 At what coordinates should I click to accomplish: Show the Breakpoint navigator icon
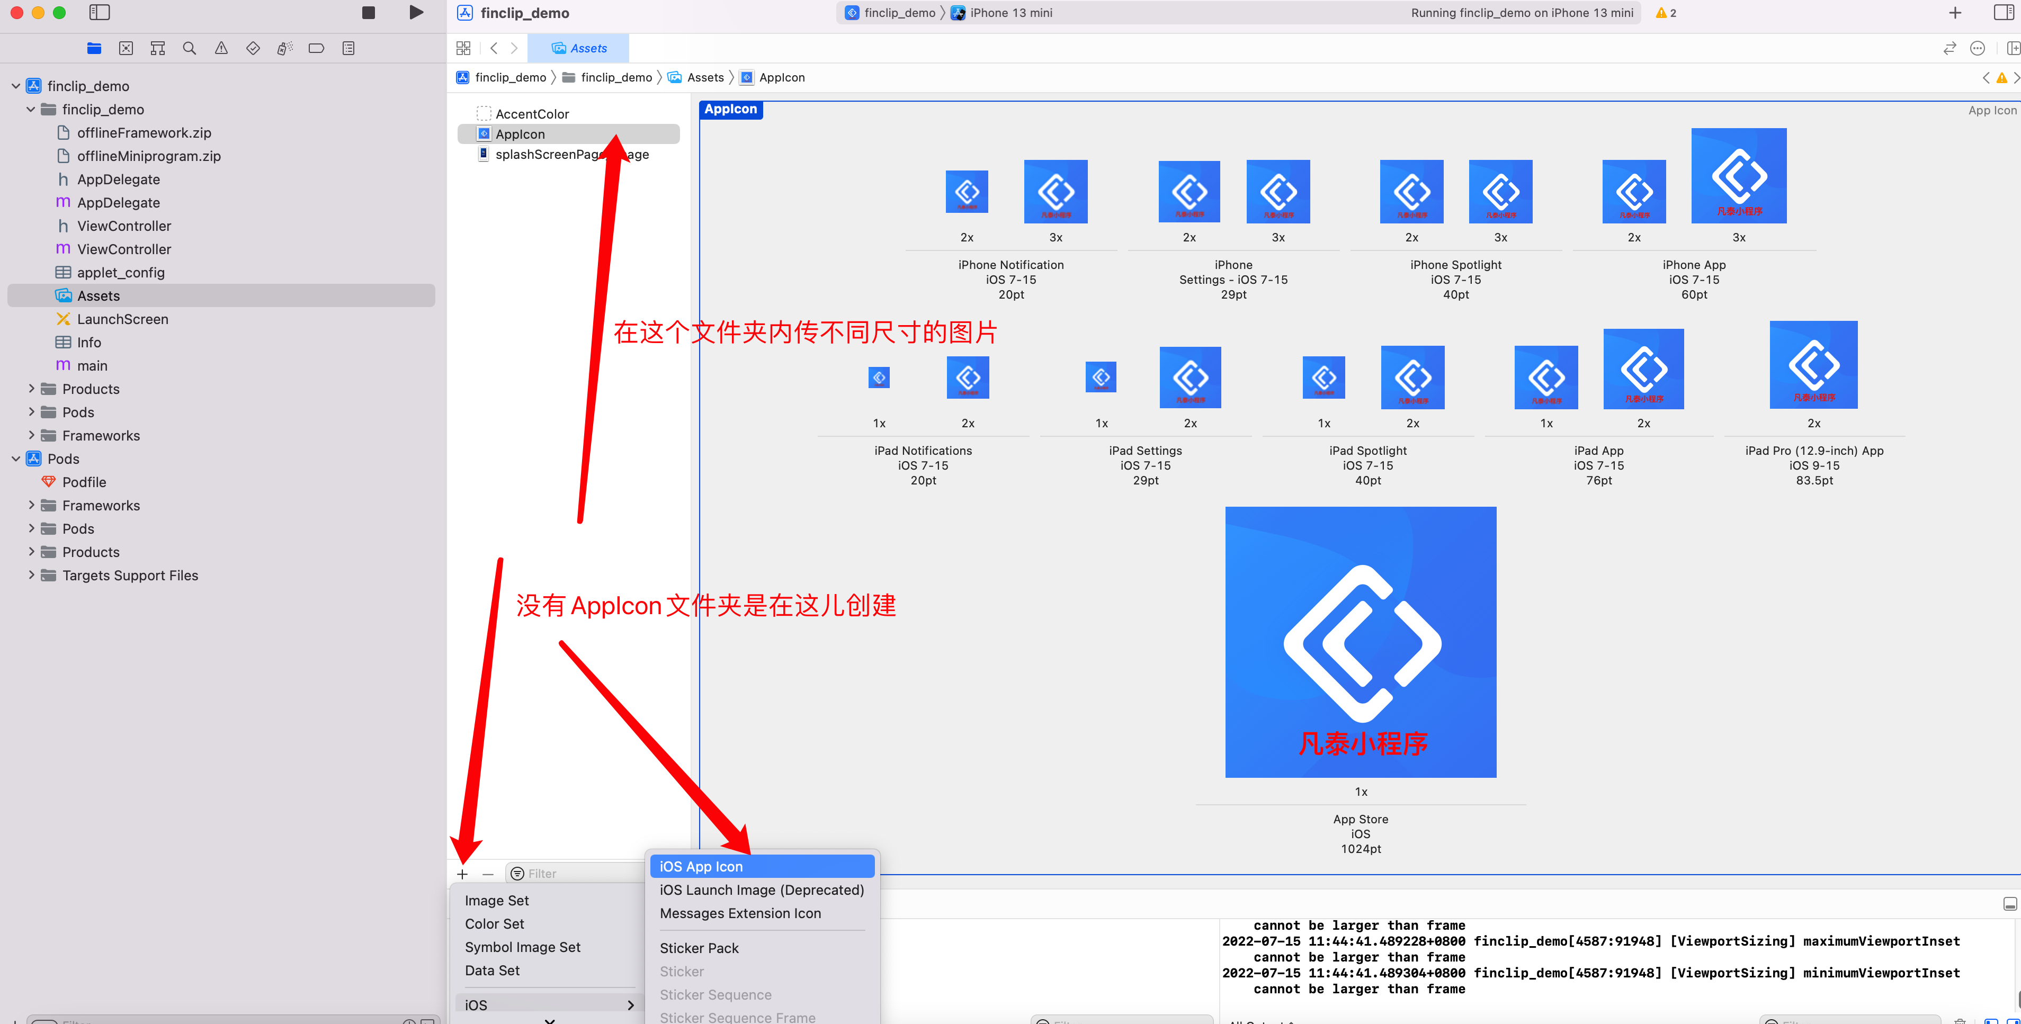coord(316,49)
